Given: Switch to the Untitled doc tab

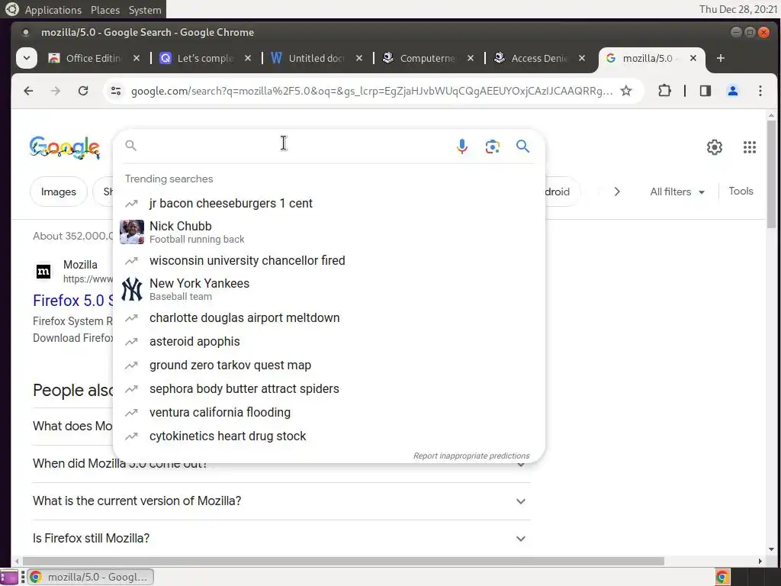Looking at the screenshot, I should [x=316, y=58].
